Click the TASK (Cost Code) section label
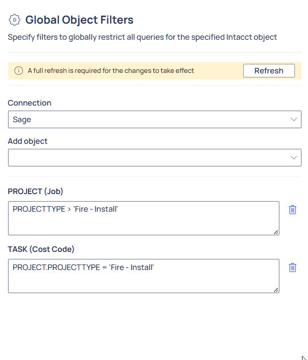Image resolution: width=308 pixels, height=360 pixels. coord(41,249)
